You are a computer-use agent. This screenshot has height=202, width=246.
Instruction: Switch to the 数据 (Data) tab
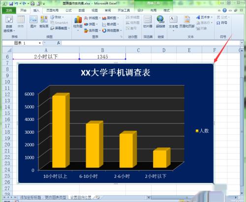pyautogui.click(x=82, y=10)
